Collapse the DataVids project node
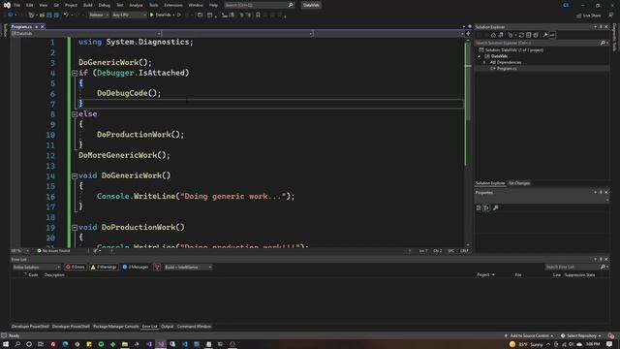 (x=480, y=56)
